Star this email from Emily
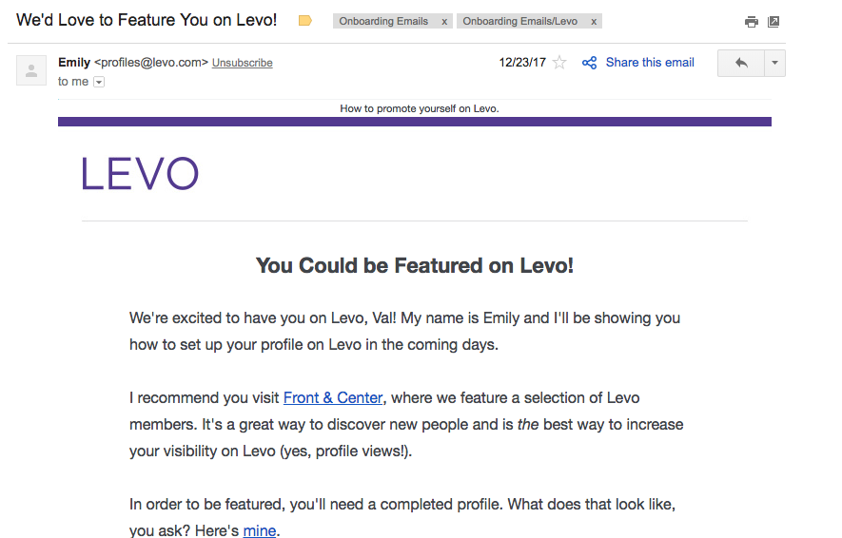 click(559, 62)
